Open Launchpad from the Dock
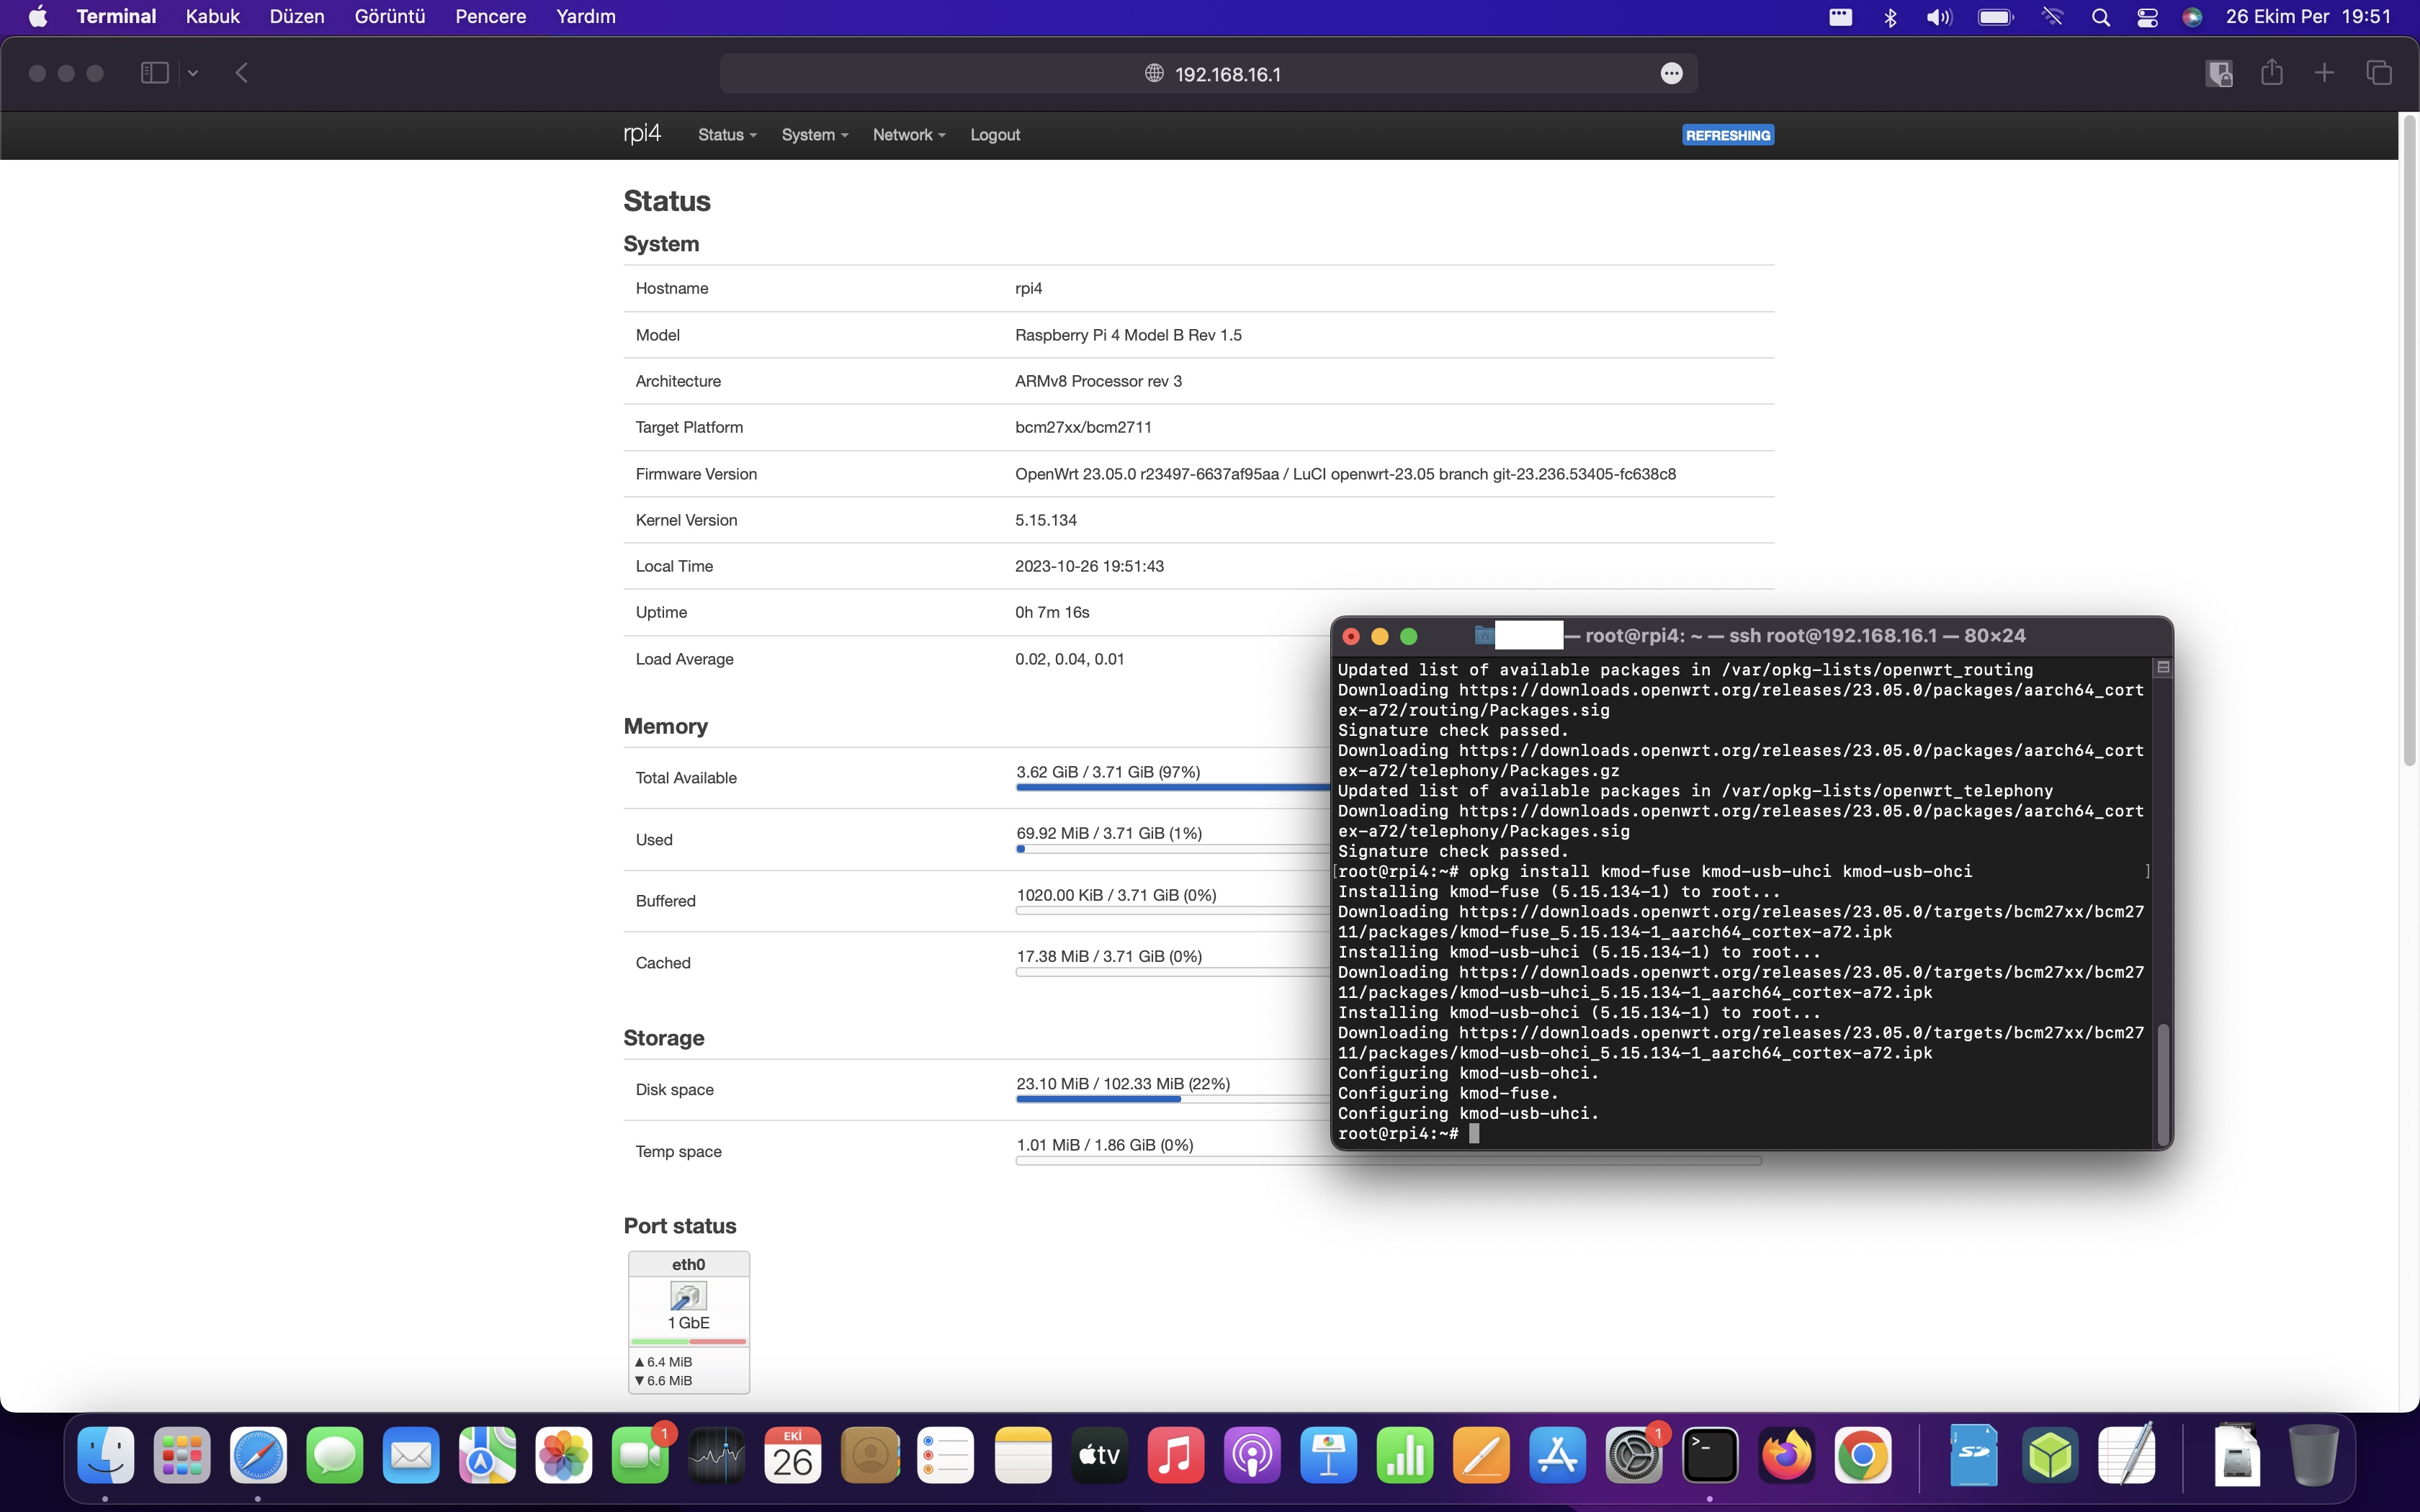 (x=182, y=1455)
